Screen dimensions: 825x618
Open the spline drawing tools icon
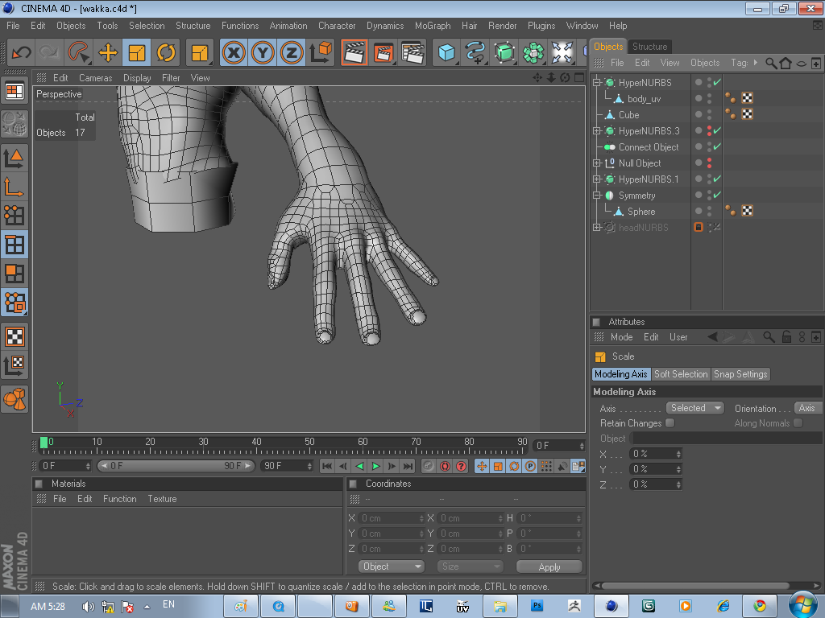coord(475,52)
